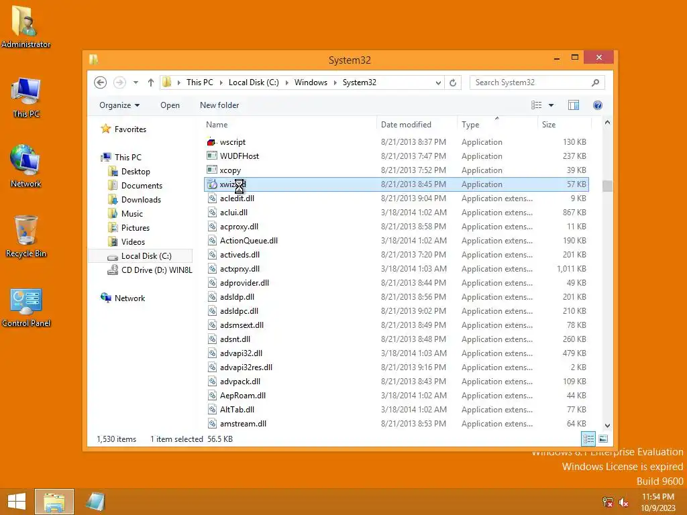Select the xcopy application icon
The width and height of the screenshot is (687, 515).
(211, 170)
